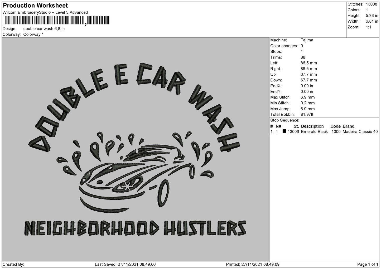
Task: Click the Min Stitch value 0.2 mm
Action: [308, 103]
